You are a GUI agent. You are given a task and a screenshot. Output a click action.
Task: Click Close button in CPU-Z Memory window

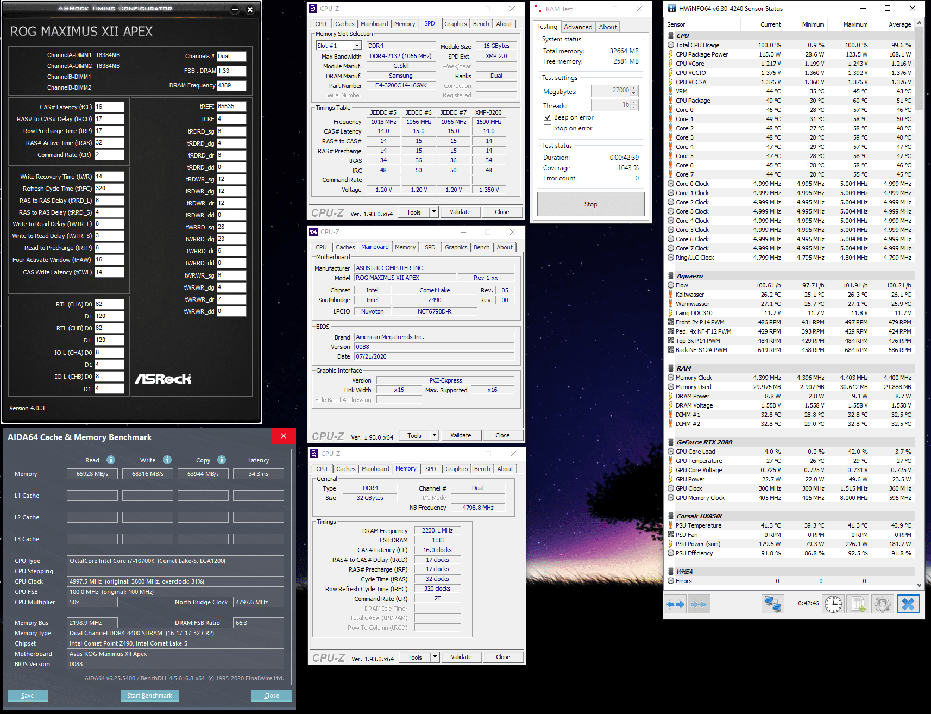pyautogui.click(x=503, y=657)
